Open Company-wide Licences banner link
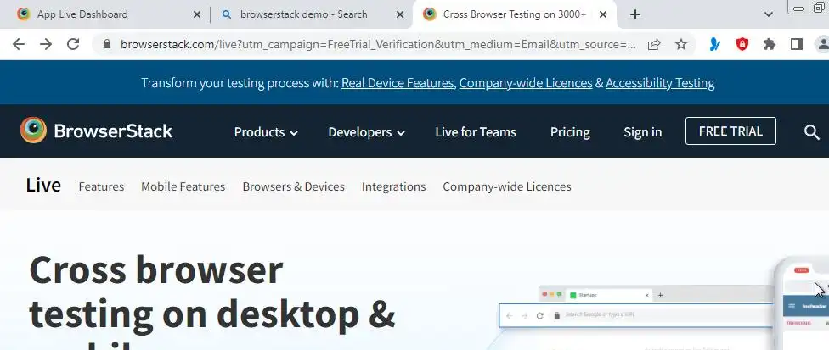Image resolution: width=829 pixels, height=350 pixels. (x=526, y=83)
